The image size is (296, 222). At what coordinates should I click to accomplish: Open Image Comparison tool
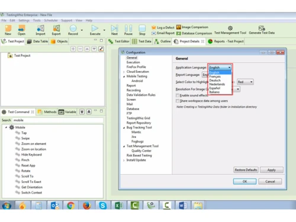click(x=192, y=27)
